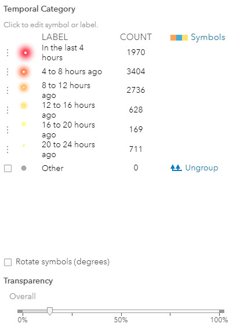This screenshot has width=233, height=331.
Task: Open options handle for '12 to 16 hours ago'
Action: coord(8,110)
